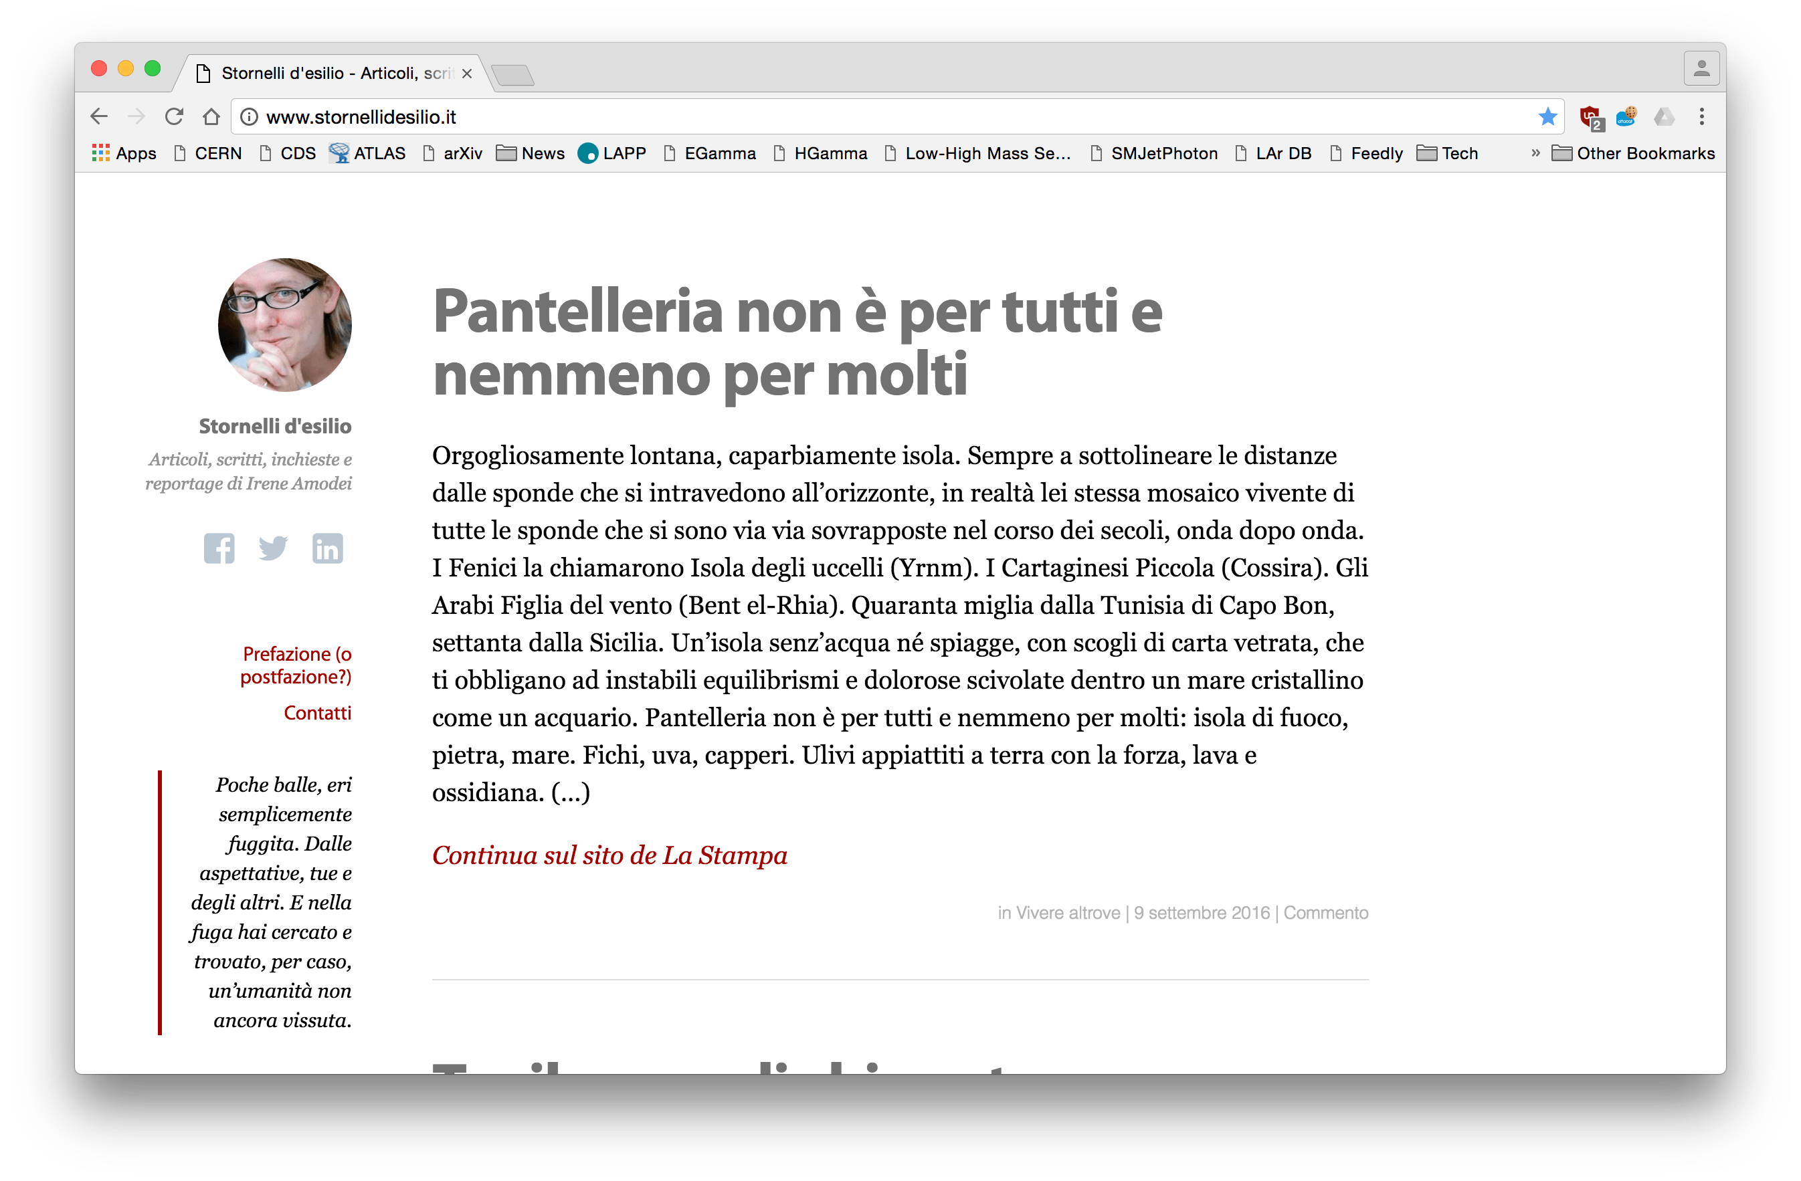Viewport: 1801px width, 1181px height.
Task: Open the Contatti page
Action: tap(318, 713)
